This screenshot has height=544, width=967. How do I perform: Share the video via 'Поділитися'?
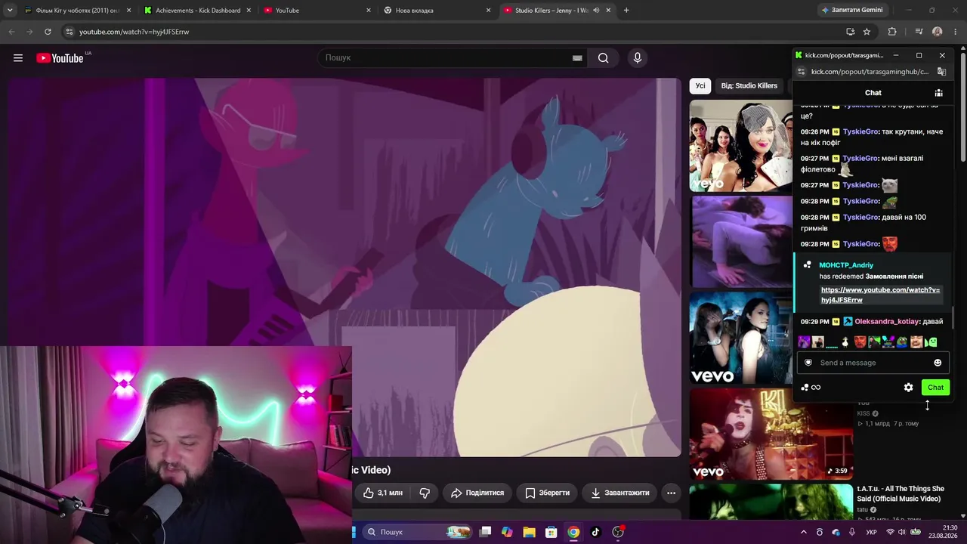click(477, 493)
